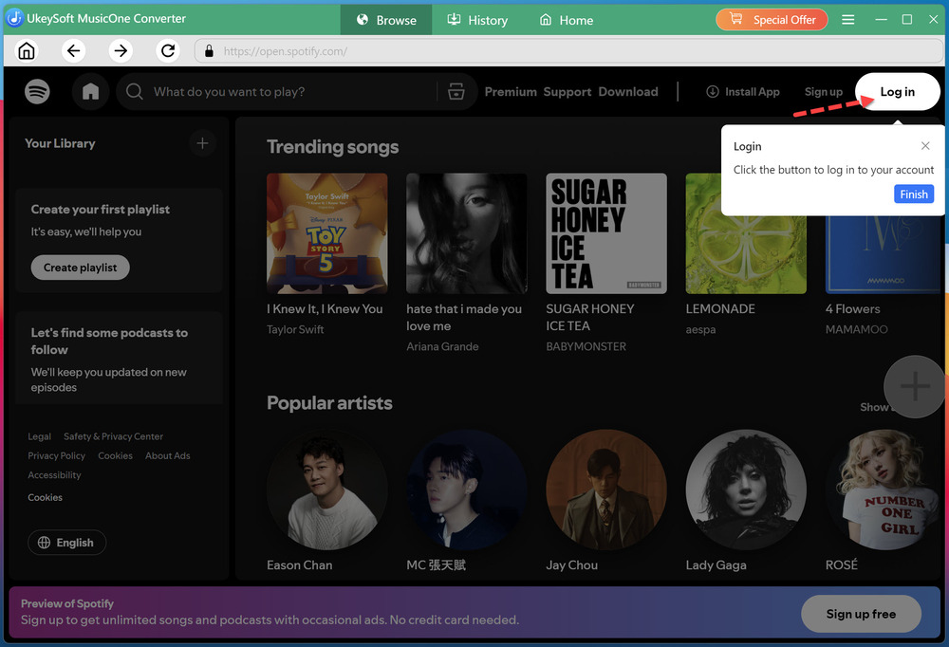Open the Support menu link
Screen dimensions: 949x647
pos(568,92)
